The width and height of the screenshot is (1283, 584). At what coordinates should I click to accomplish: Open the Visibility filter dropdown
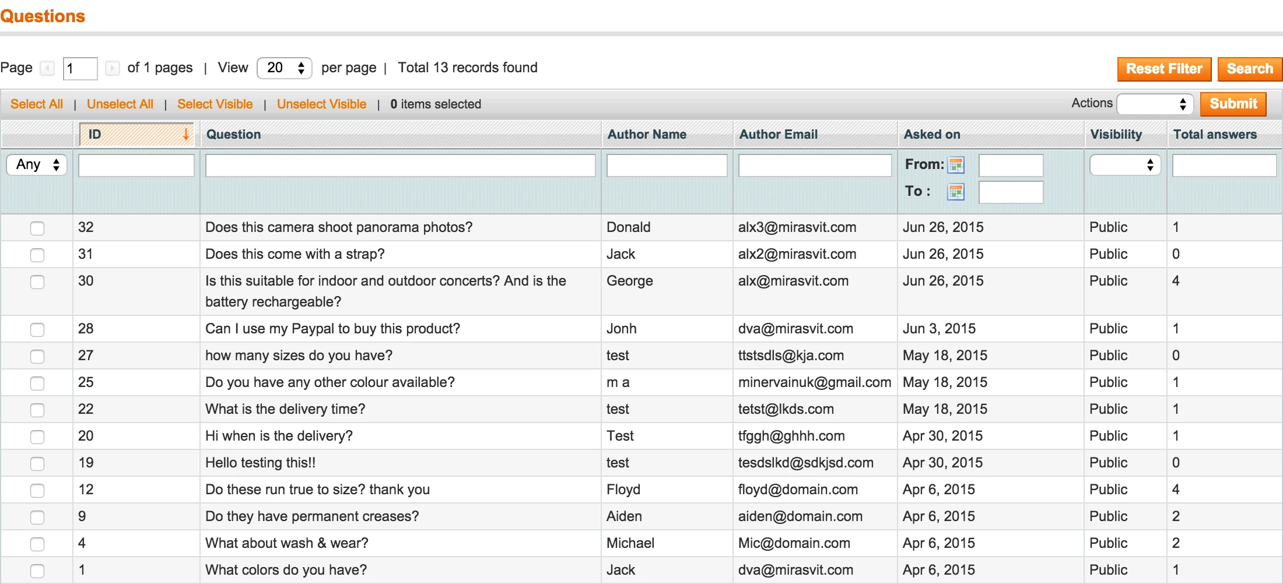point(1125,165)
